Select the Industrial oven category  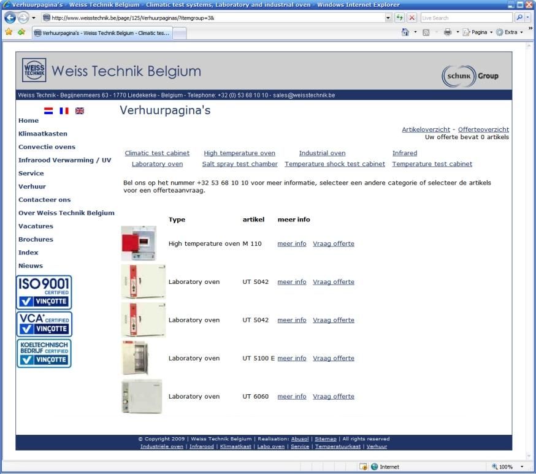click(322, 153)
